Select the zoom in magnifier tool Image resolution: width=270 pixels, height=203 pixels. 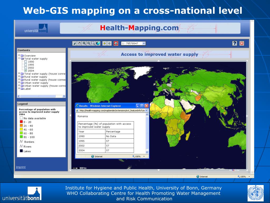(84, 43)
